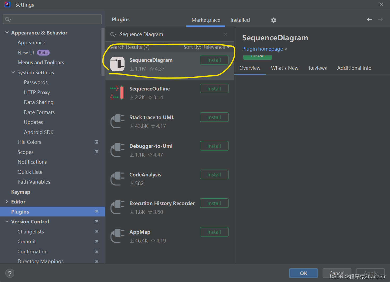Image resolution: width=390 pixels, height=282 pixels.
Task: Clear the plugin search with X
Action: point(226,34)
